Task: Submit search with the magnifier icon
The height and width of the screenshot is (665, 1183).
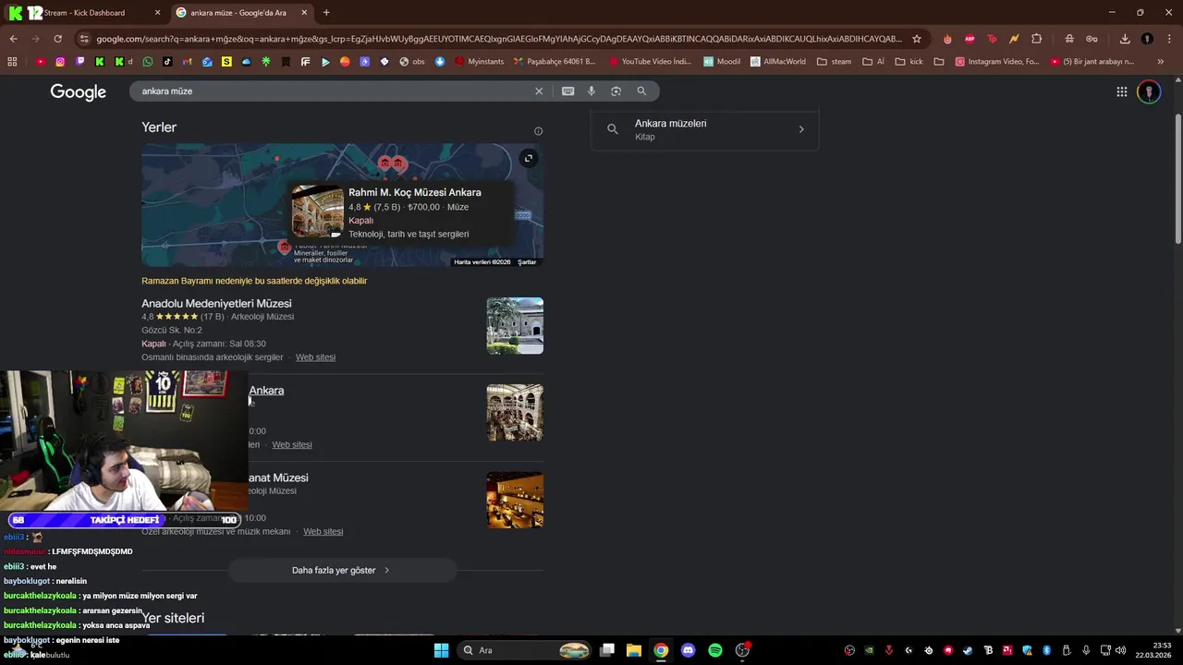Action: [641, 91]
